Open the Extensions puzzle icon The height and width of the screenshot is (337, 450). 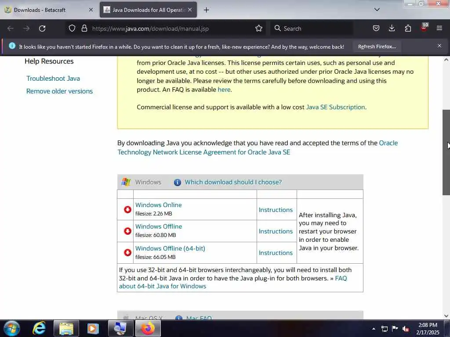click(408, 29)
